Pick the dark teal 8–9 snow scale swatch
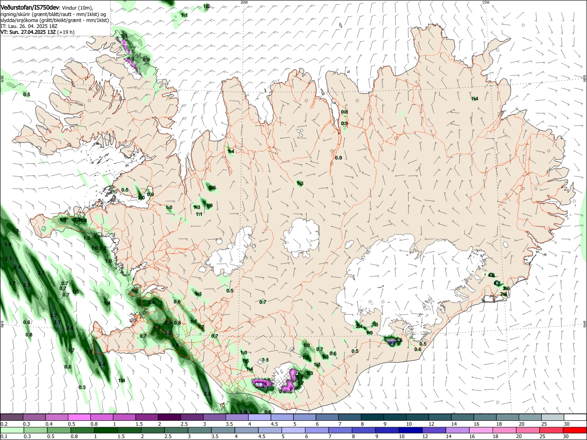587x440 pixels. pyautogui.click(x=372, y=417)
